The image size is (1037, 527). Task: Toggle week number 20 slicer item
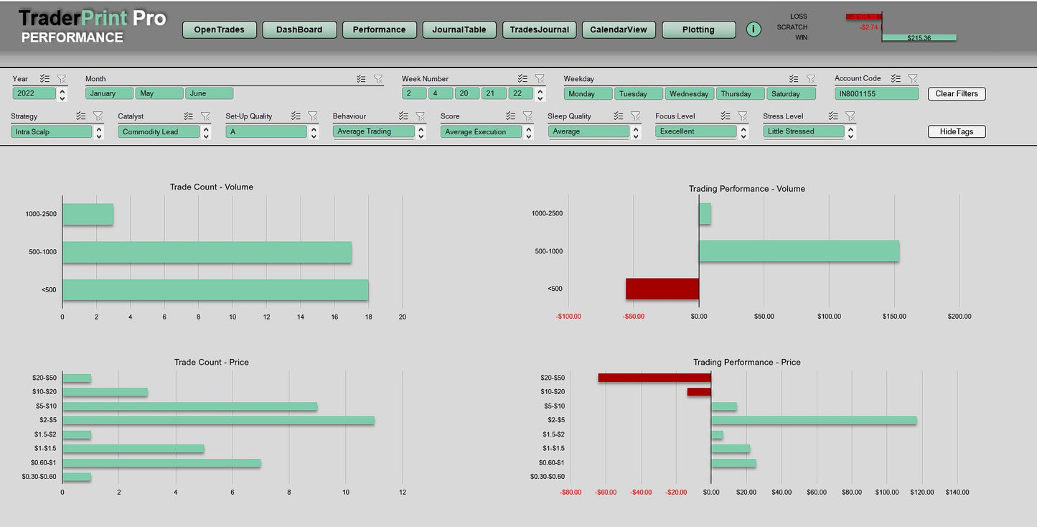tap(466, 93)
